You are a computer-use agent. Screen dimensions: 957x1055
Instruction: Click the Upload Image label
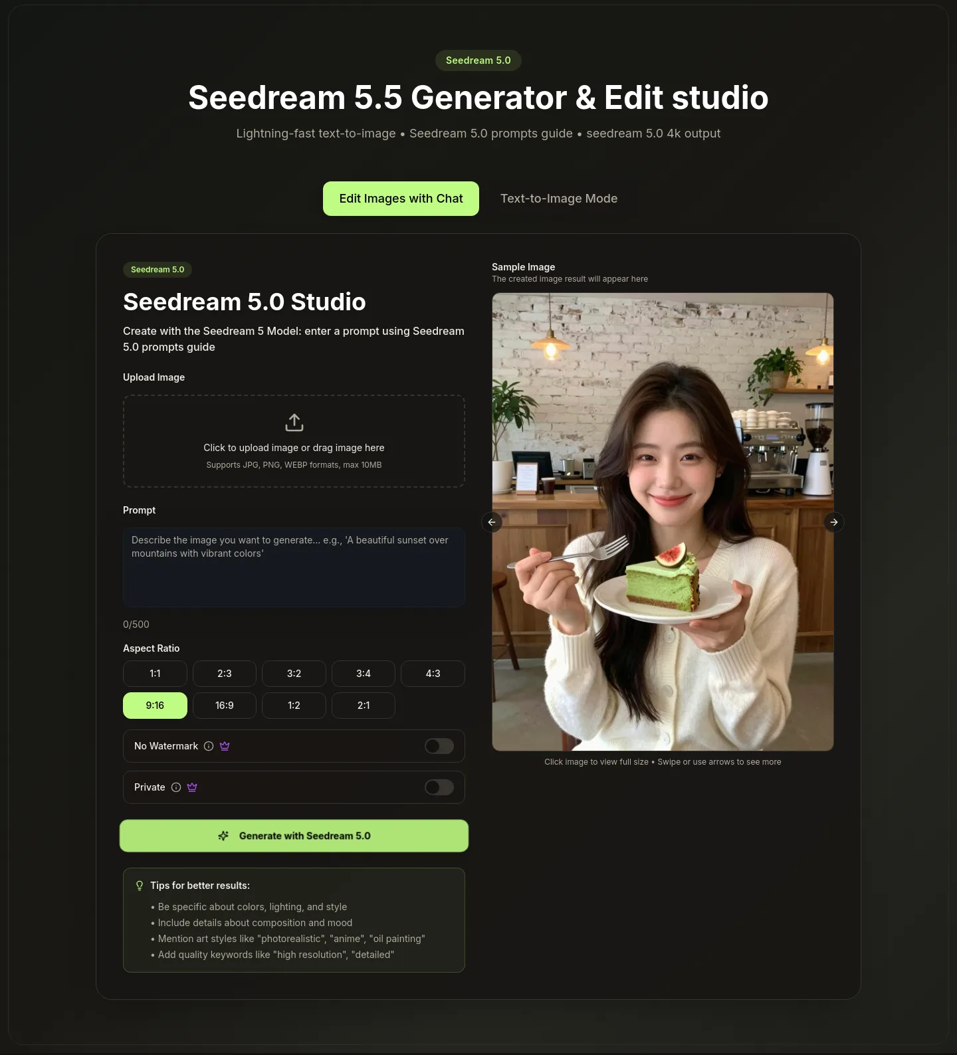[154, 377]
